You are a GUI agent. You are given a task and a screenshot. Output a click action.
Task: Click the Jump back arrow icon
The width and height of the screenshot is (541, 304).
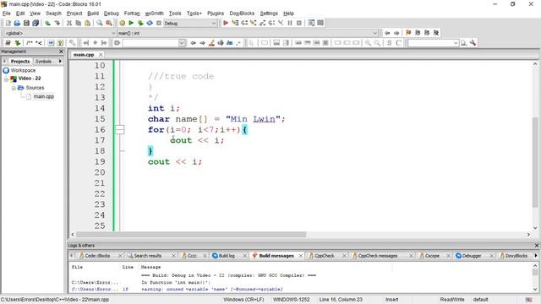coord(387,33)
